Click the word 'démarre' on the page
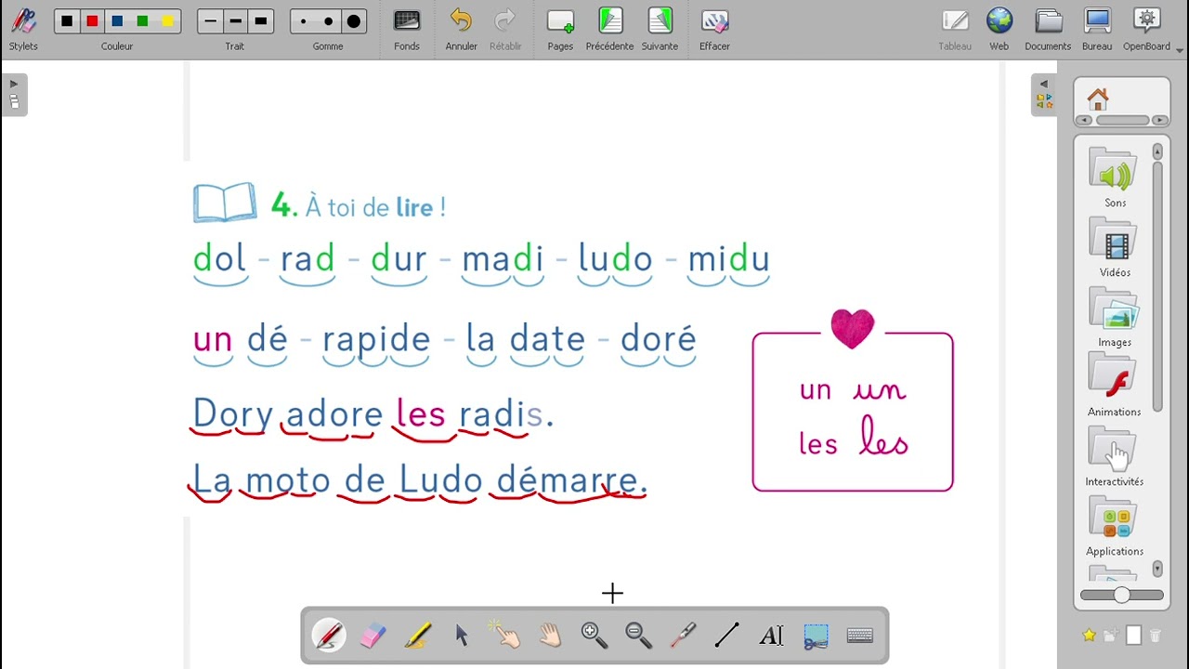The height and width of the screenshot is (669, 1189). (568, 481)
